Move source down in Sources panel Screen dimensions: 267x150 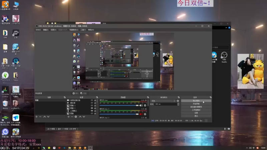[84, 117]
